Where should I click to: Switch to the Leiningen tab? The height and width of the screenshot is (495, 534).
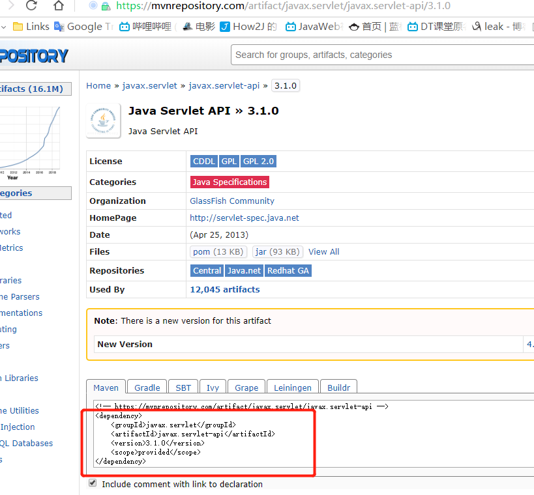[x=293, y=388]
